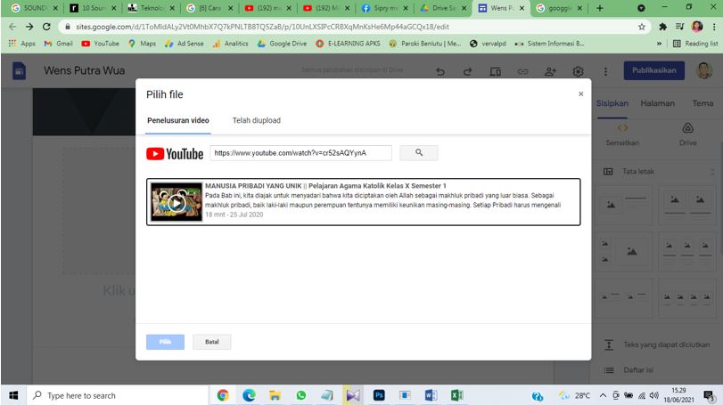Click the YouTube URL search field
Viewport: 723px width, 405px height.
(300, 153)
